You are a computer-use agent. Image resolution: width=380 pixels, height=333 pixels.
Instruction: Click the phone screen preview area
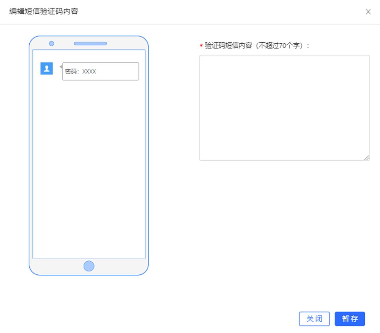(x=89, y=171)
